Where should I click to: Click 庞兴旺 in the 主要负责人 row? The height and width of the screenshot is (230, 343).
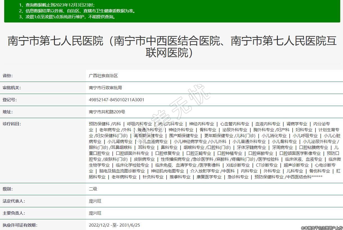pyautogui.click(x=95, y=213)
